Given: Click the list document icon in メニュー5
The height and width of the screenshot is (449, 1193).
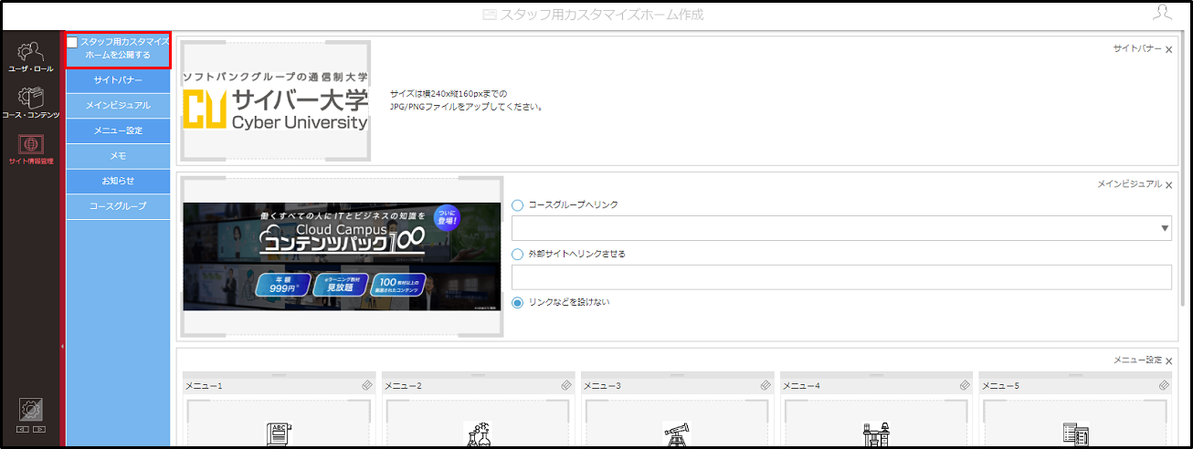Looking at the screenshot, I should 1074,434.
